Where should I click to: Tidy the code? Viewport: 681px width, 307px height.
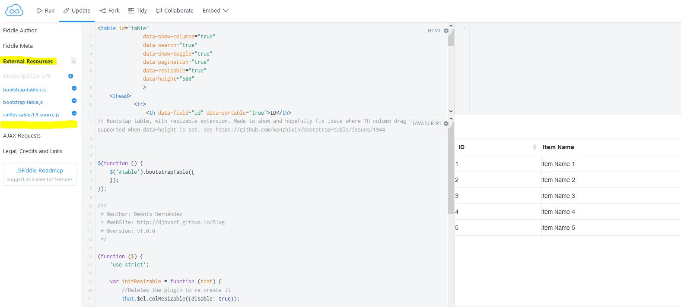tap(137, 10)
